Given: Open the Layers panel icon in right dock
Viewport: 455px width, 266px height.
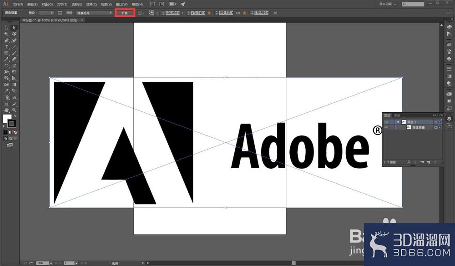Looking at the screenshot, I should 449,118.
